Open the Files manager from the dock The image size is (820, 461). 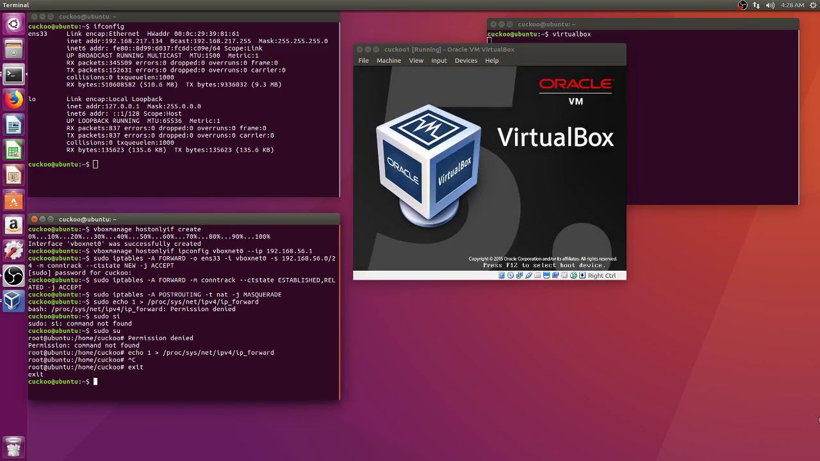pos(13,50)
